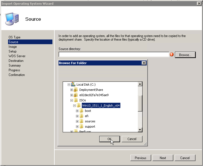Click the boot folder icon
The width and height of the screenshot is (203, 166).
pyautogui.click(x=81, y=111)
